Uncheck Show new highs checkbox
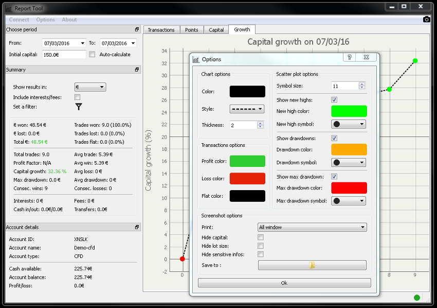The height and width of the screenshot is (308, 437). coord(334,100)
